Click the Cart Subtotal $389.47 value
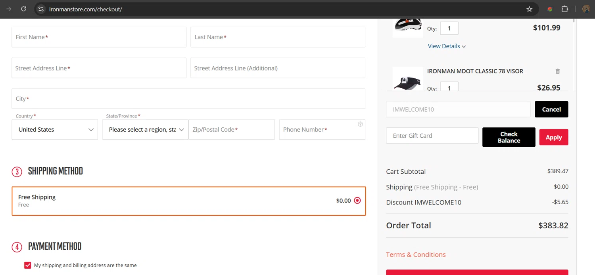The width and height of the screenshot is (595, 275). click(558, 171)
